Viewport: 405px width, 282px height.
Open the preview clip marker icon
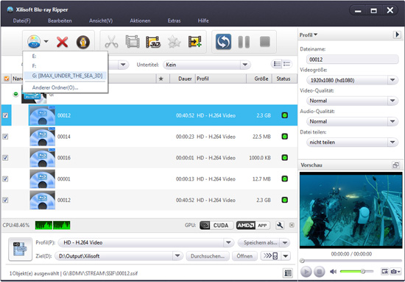(384, 271)
